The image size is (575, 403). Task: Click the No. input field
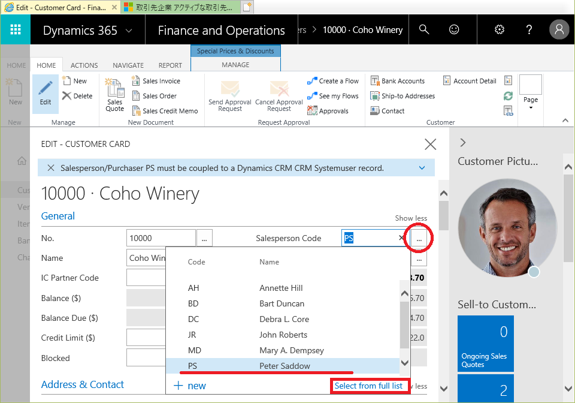pyautogui.click(x=161, y=238)
